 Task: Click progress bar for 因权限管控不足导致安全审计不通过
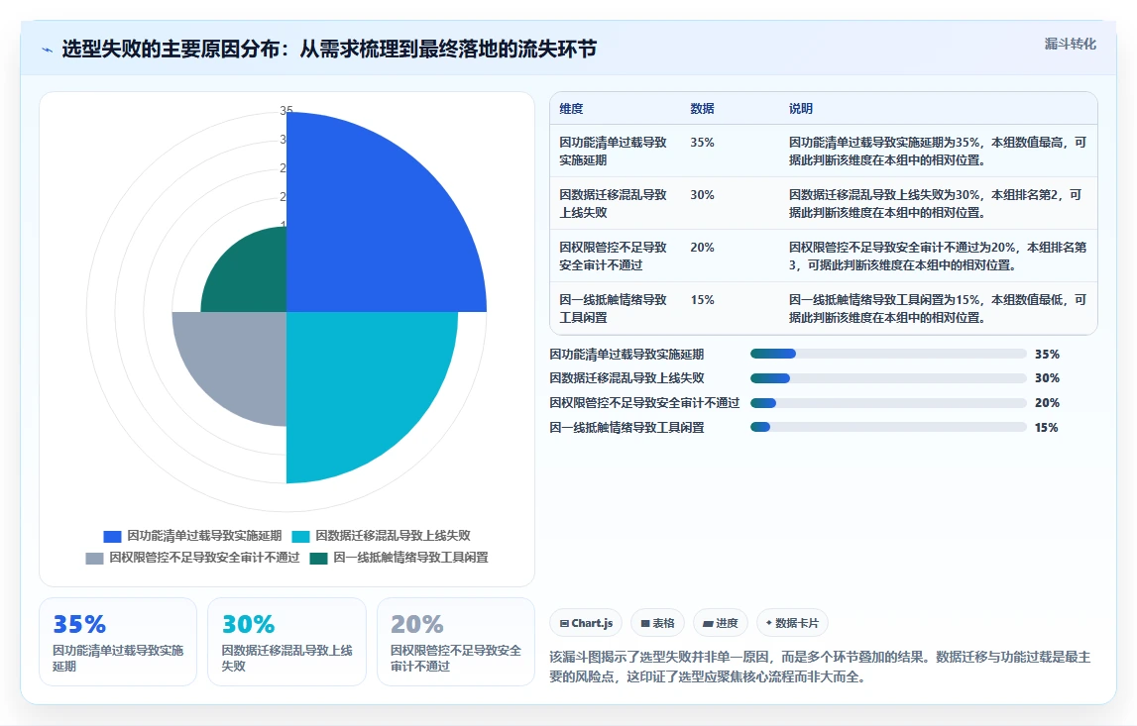point(888,403)
